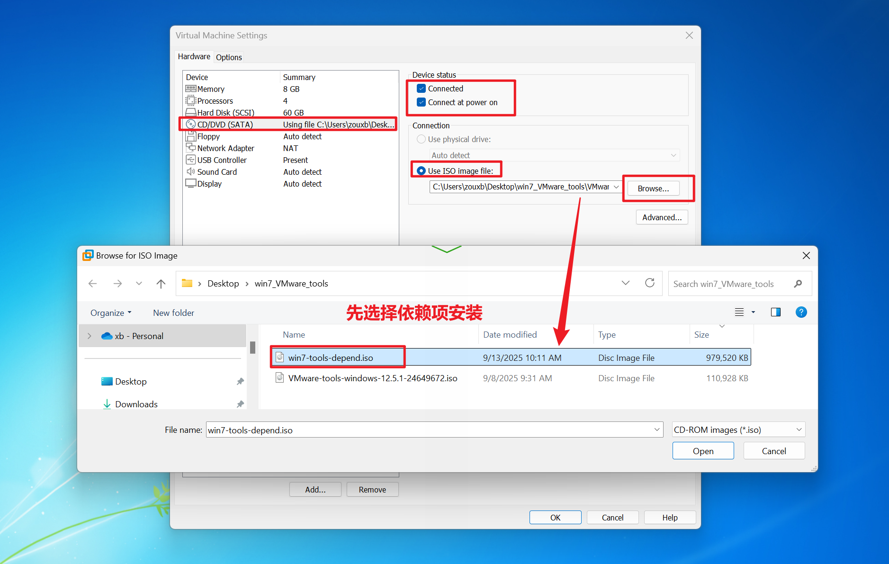Click the CD/DVD (SATA) drive icon
Screen dimensions: 889x564
tap(191, 124)
